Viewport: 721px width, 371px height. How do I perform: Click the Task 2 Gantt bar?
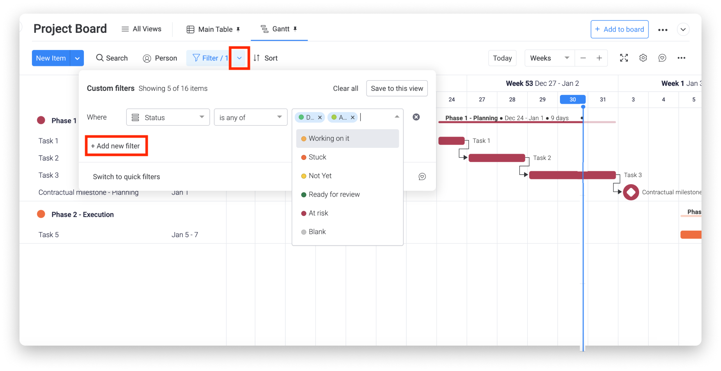497,158
